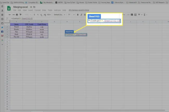This screenshot has height=112, width=169.
Task: Increase decimal places with .00 icon
Action: (45, 15)
